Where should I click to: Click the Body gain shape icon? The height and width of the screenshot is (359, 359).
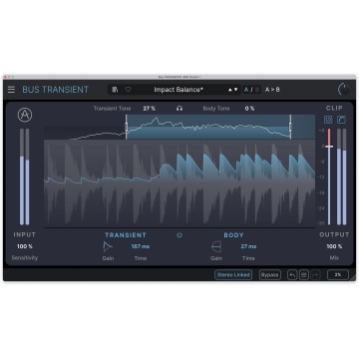pos(216,247)
